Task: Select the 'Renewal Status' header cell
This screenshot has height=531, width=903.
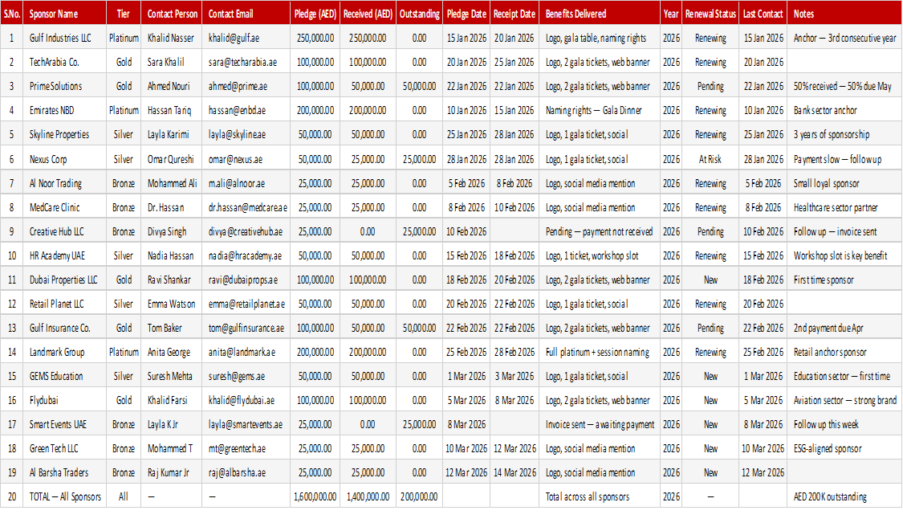Action: click(x=710, y=14)
